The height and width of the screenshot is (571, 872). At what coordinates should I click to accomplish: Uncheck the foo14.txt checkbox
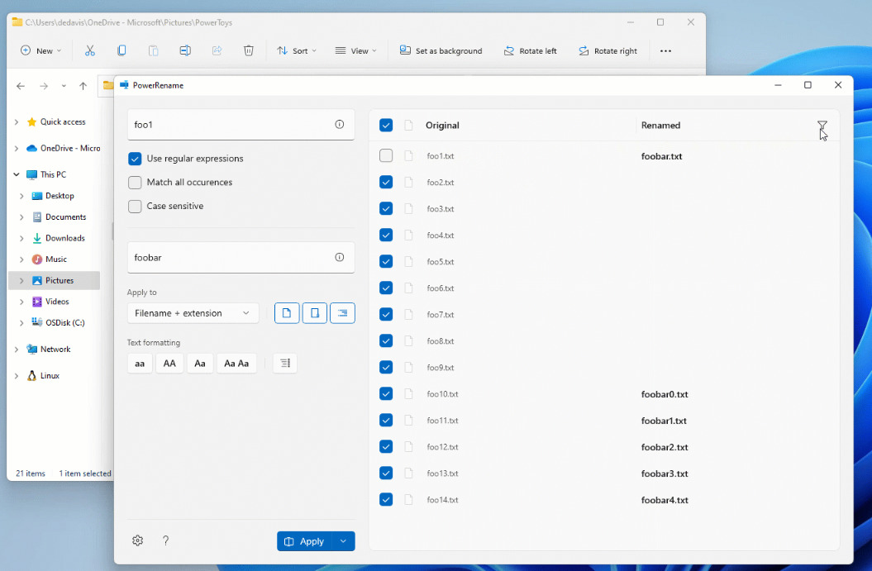coord(386,499)
